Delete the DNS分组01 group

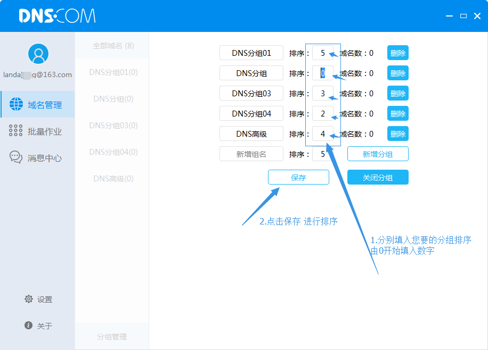[x=397, y=53]
